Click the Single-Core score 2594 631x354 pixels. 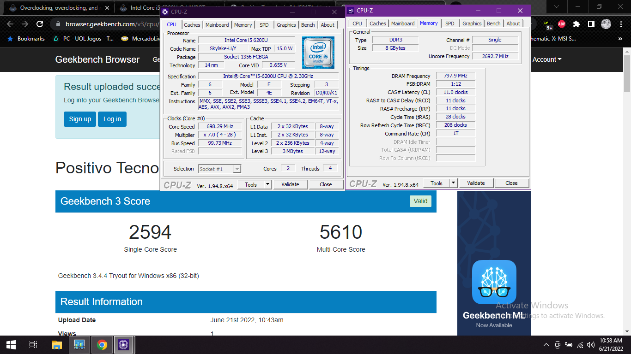(x=150, y=232)
